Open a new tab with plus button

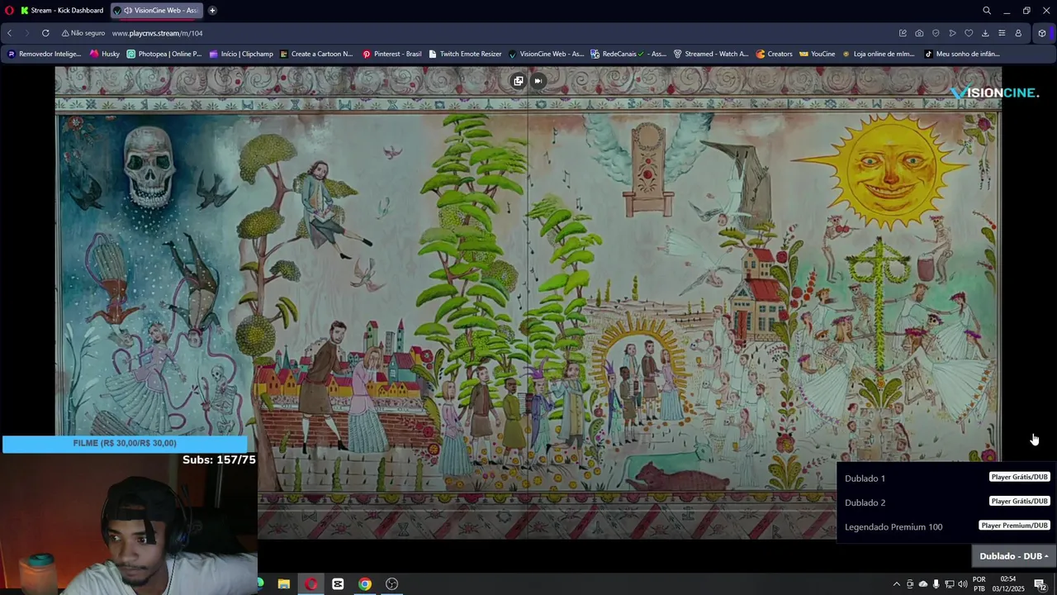212,11
